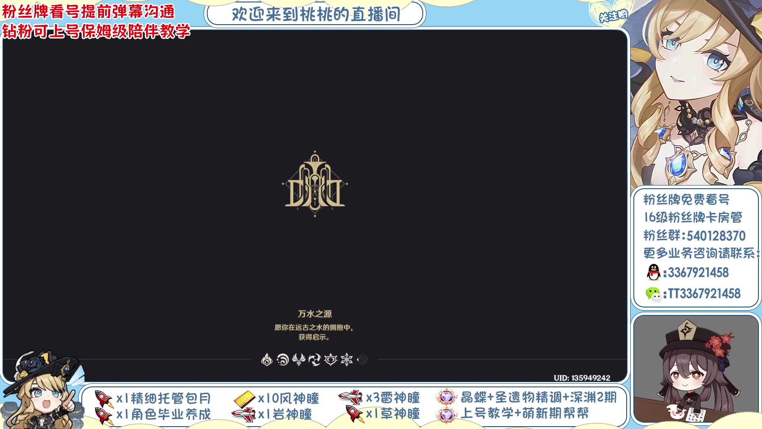Screen dimensions: 762x429
Task: Click the tip line 获得启示。
Action: [314, 337]
